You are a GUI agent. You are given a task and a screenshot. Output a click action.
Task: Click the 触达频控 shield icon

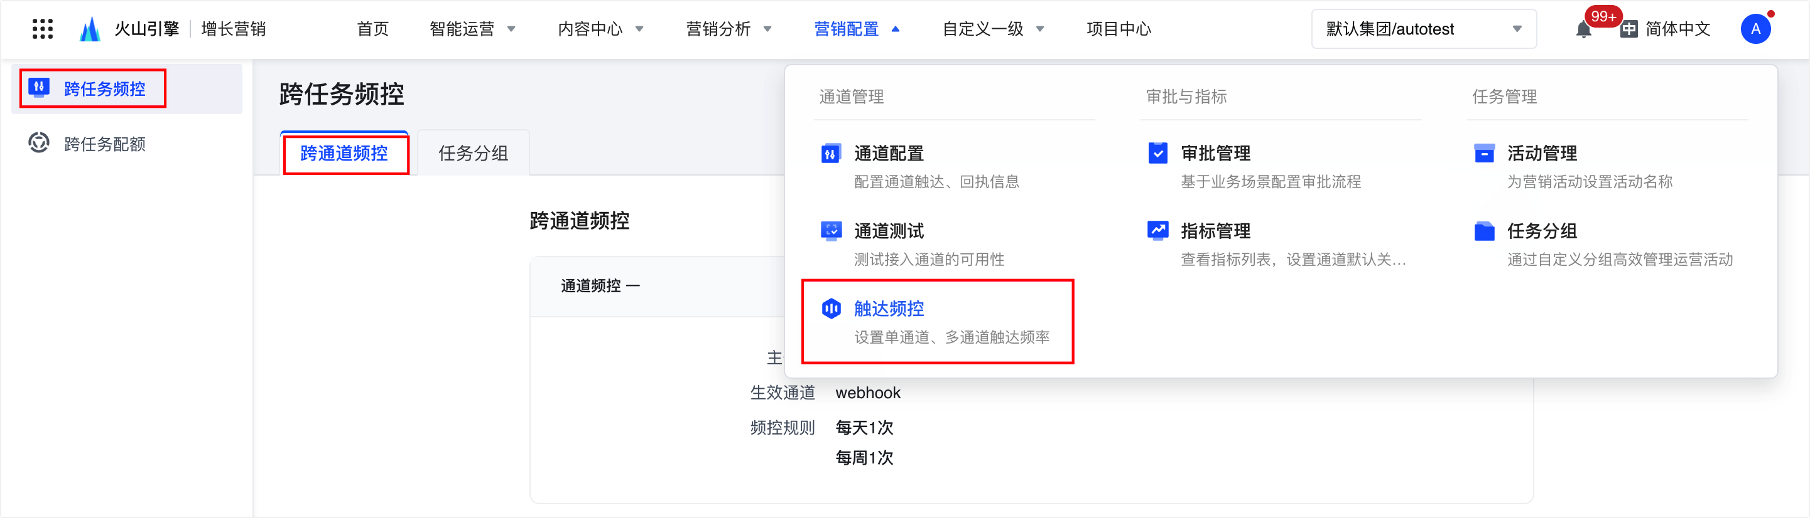(x=830, y=308)
